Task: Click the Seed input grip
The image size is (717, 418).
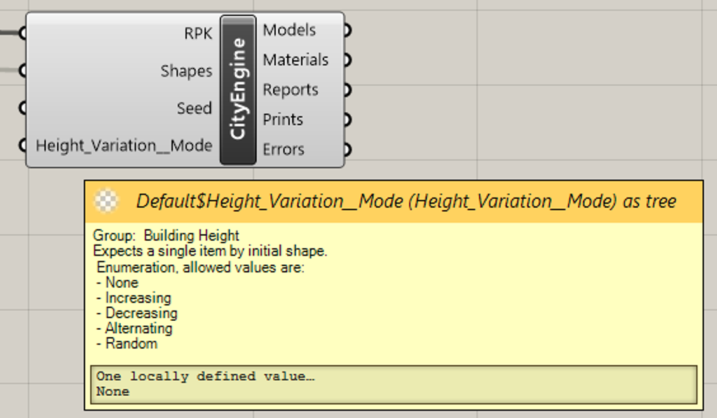Action: pyautogui.click(x=23, y=108)
